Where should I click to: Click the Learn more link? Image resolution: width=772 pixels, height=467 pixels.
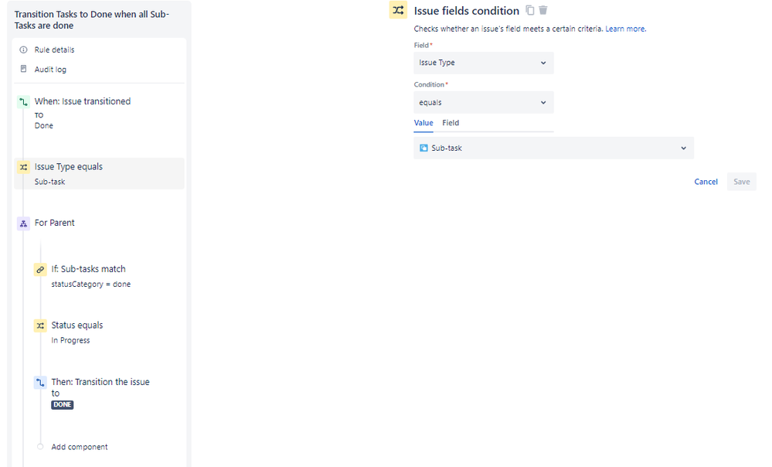tap(625, 28)
